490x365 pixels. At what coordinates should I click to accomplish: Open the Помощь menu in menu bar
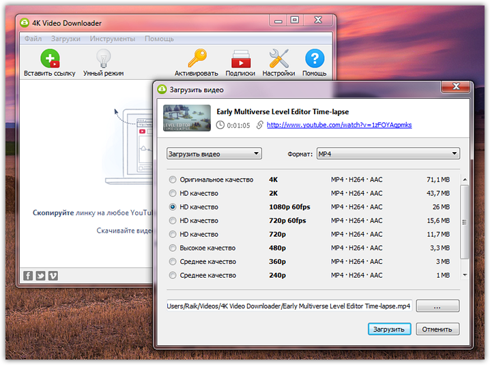[159, 39]
